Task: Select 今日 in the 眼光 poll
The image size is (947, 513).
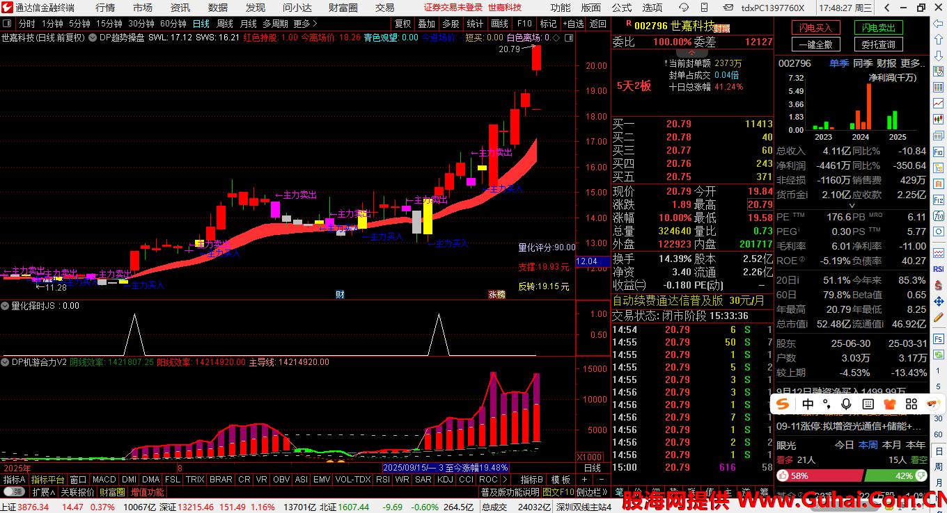Action: [x=844, y=446]
